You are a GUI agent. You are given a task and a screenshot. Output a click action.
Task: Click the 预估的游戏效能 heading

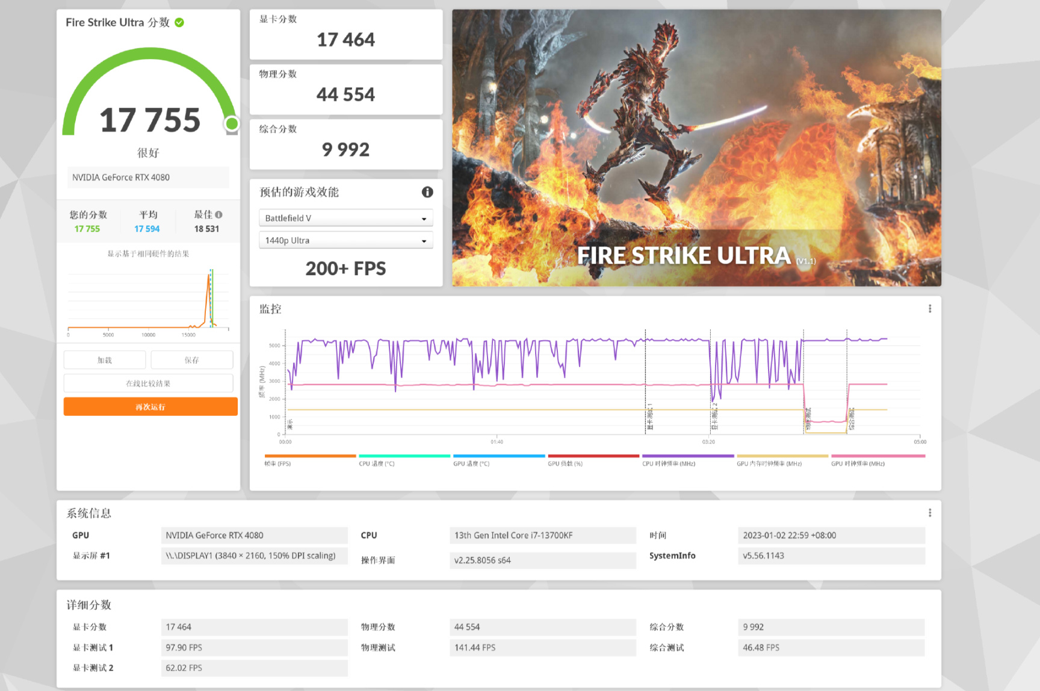(299, 192)
